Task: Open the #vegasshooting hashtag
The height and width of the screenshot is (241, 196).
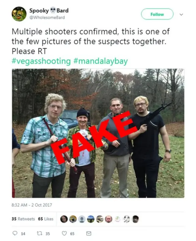Action: click(41, 61)
